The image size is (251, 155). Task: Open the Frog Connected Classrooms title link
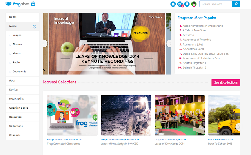(x=64, y=139)
